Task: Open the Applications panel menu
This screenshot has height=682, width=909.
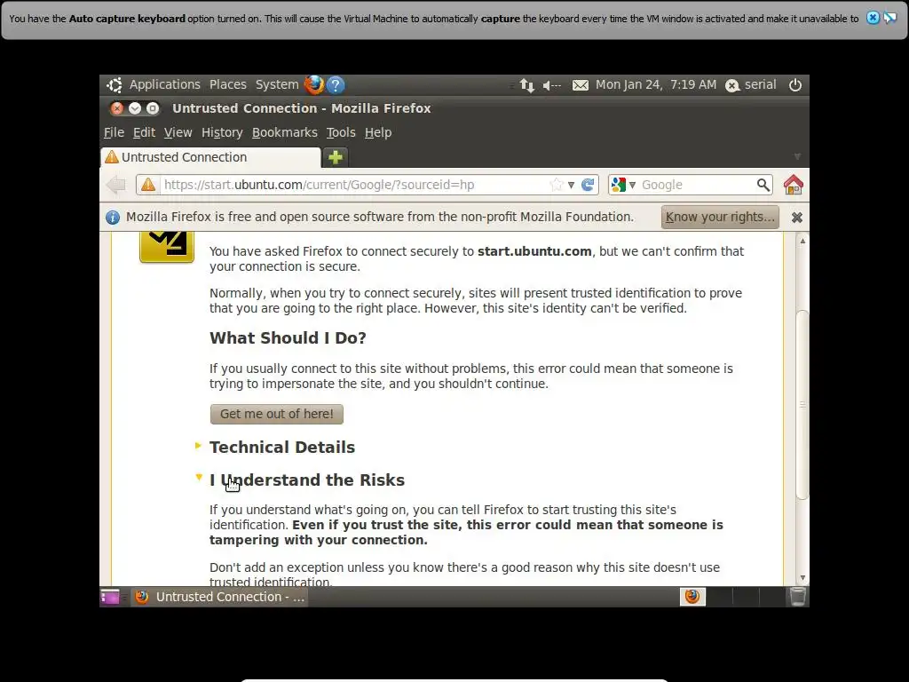Action: point(164,84)
